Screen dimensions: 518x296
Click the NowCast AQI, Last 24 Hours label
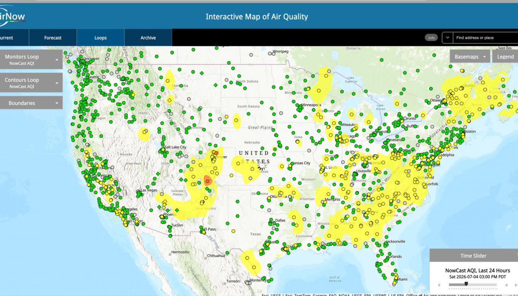[477, 270]
